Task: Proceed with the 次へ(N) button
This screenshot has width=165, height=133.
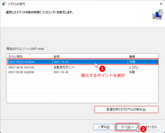Action: pyautogui.click(x=127, y=127)
